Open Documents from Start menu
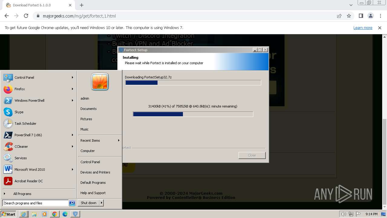The image size is (387, 218). pyautogui.click(x=89, y=109)
